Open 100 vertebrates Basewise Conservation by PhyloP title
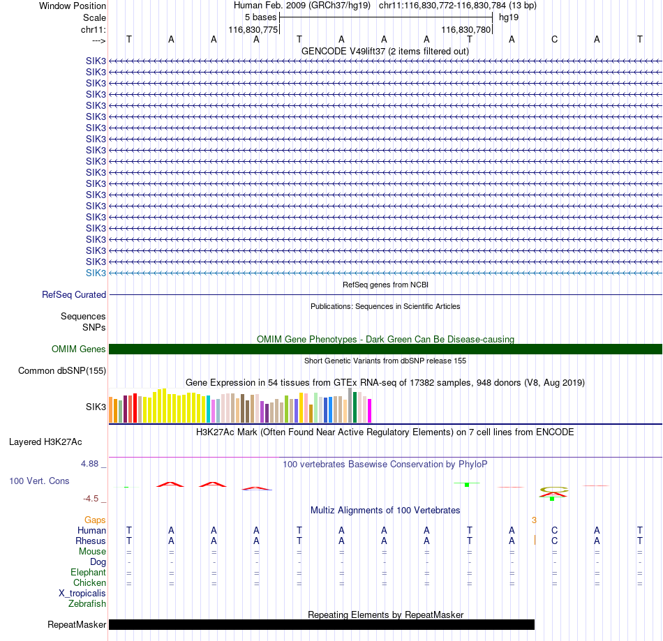The width and height of the screenshot is (663, 641). [385, 464]
